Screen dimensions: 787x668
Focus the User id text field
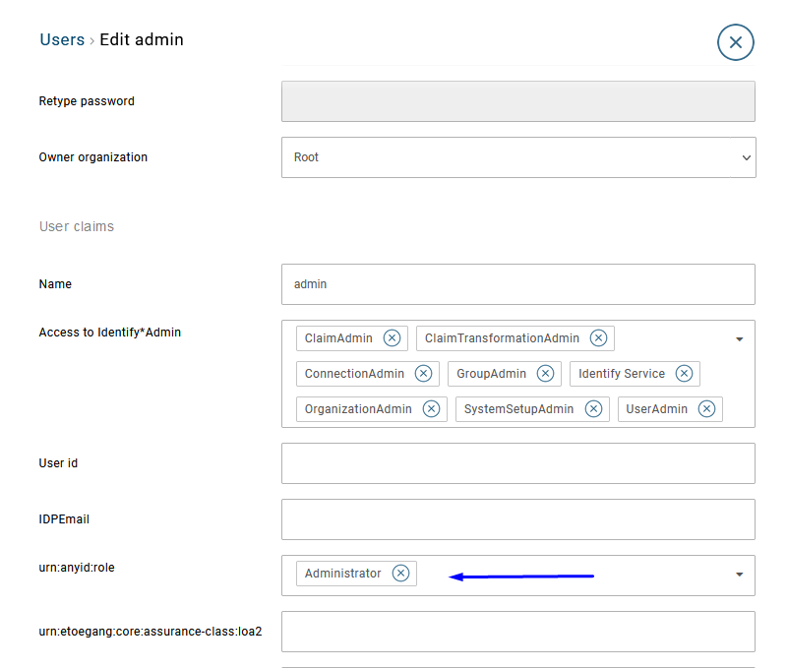click(518, 463)
